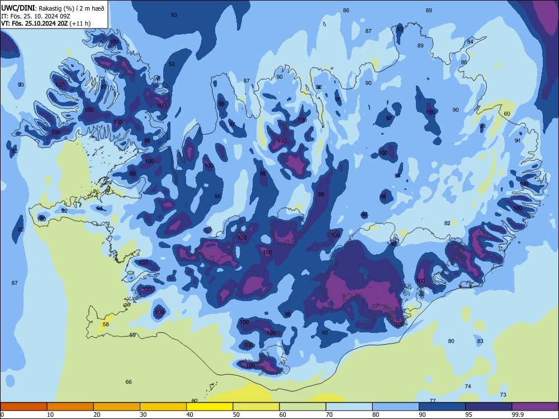Click the dark blue 90–95 legend swatch
The height and width of the screenshot is (419, 559).
pyautogui.click(x=442, y=407)
